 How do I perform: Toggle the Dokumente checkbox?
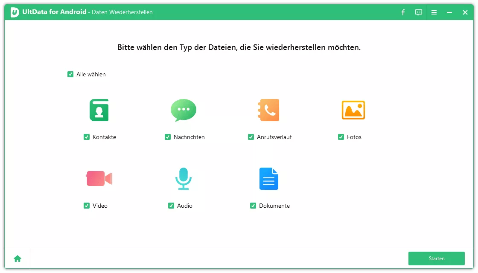coord(253,206)
